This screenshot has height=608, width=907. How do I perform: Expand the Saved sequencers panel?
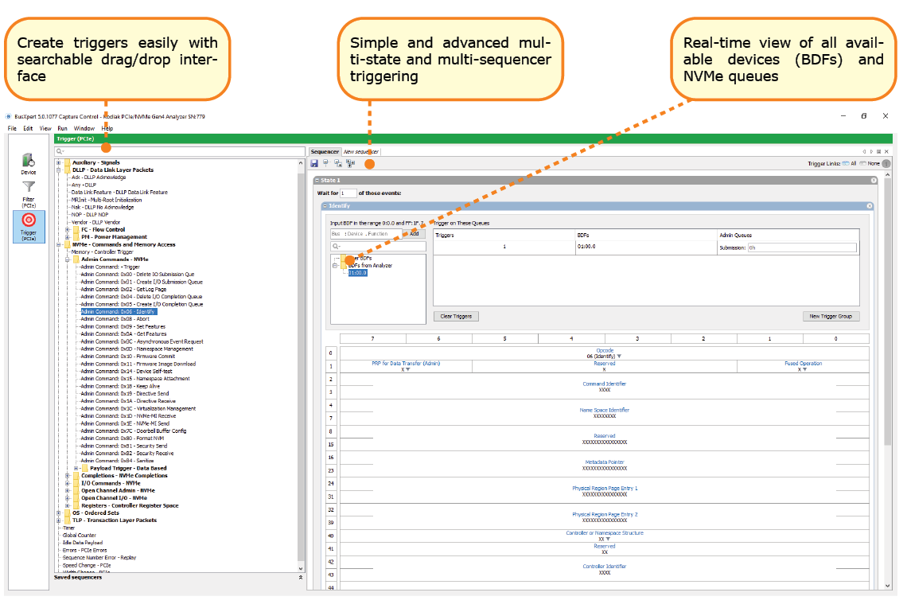click(x=300, y=577)
